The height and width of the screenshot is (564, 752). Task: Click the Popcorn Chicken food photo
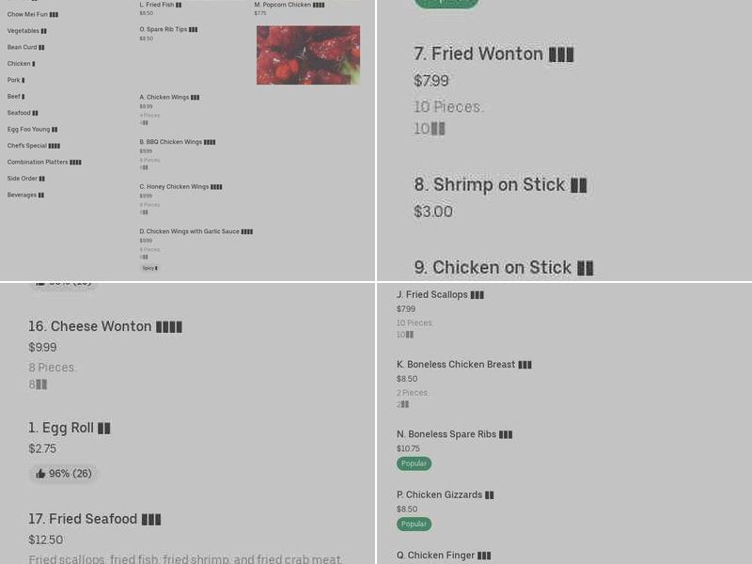307,55
